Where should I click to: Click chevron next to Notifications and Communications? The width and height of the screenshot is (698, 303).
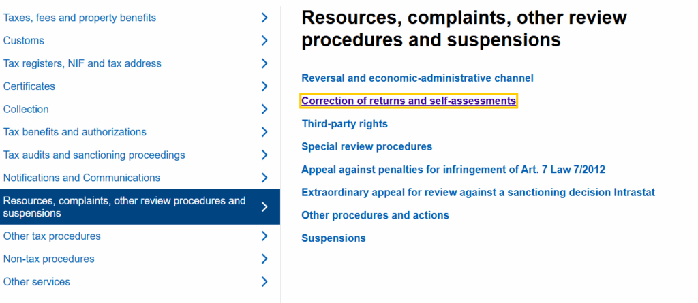click(264, 178)
